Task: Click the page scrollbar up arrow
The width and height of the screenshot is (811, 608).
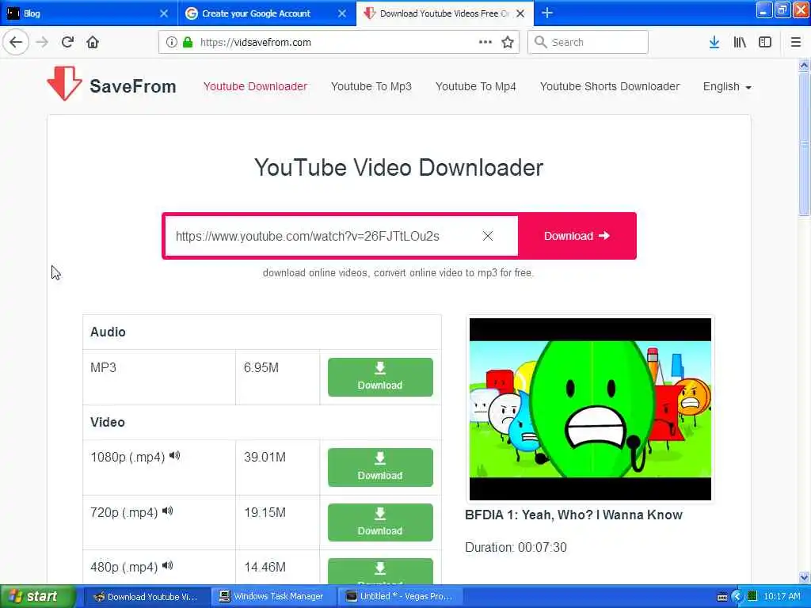Action: coord(804,65)
